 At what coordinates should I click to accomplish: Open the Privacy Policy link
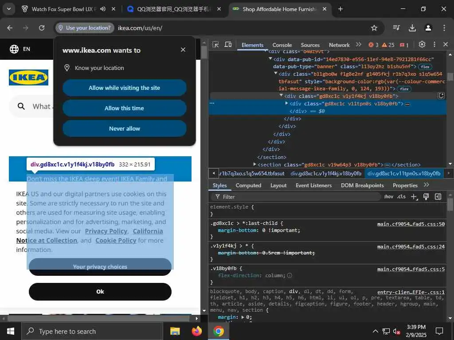coord(106,231)
